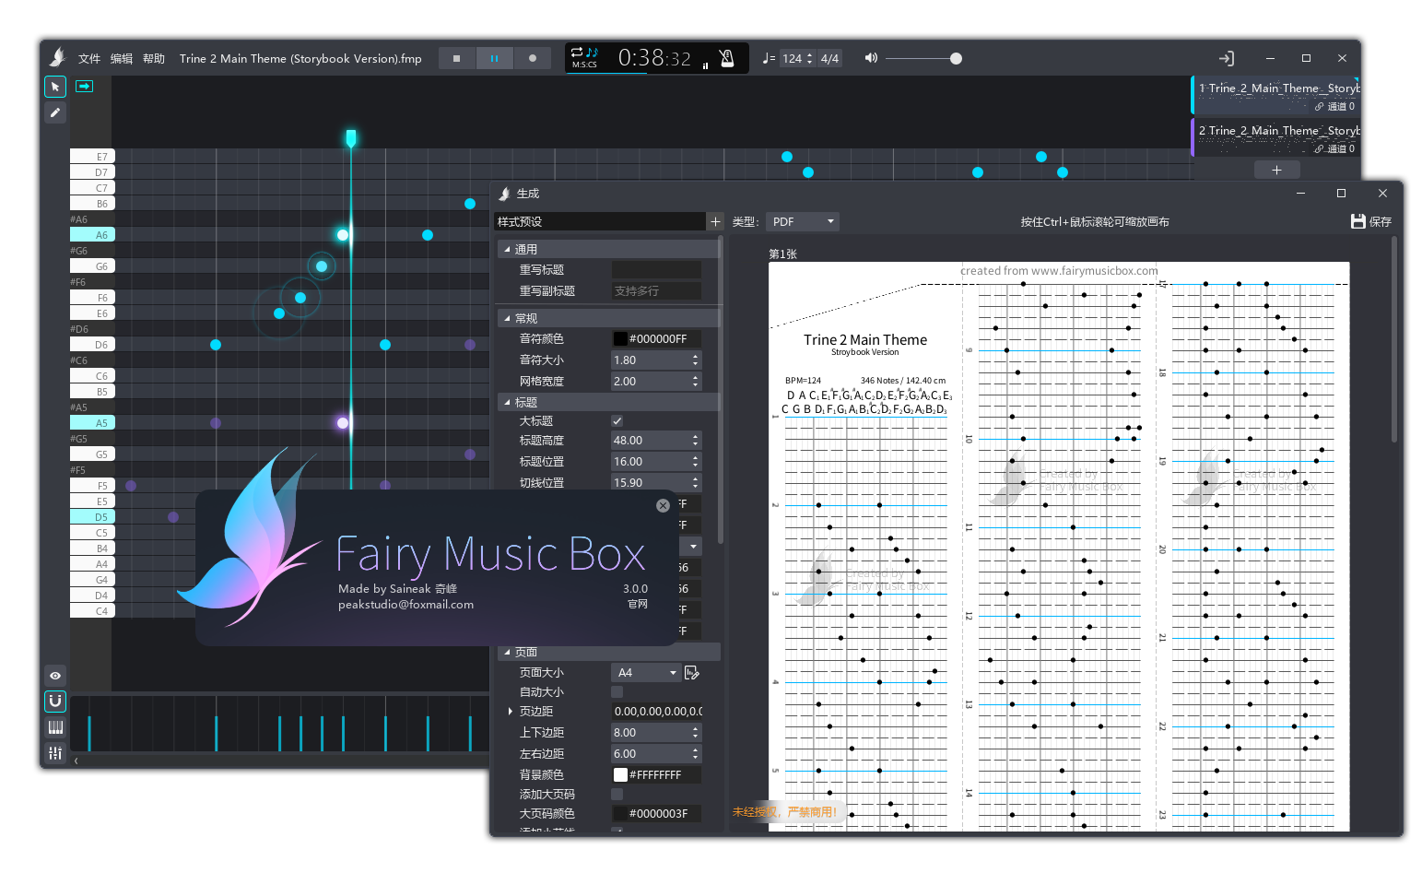Open the 编辑 menu

click(x=122, y=58)
